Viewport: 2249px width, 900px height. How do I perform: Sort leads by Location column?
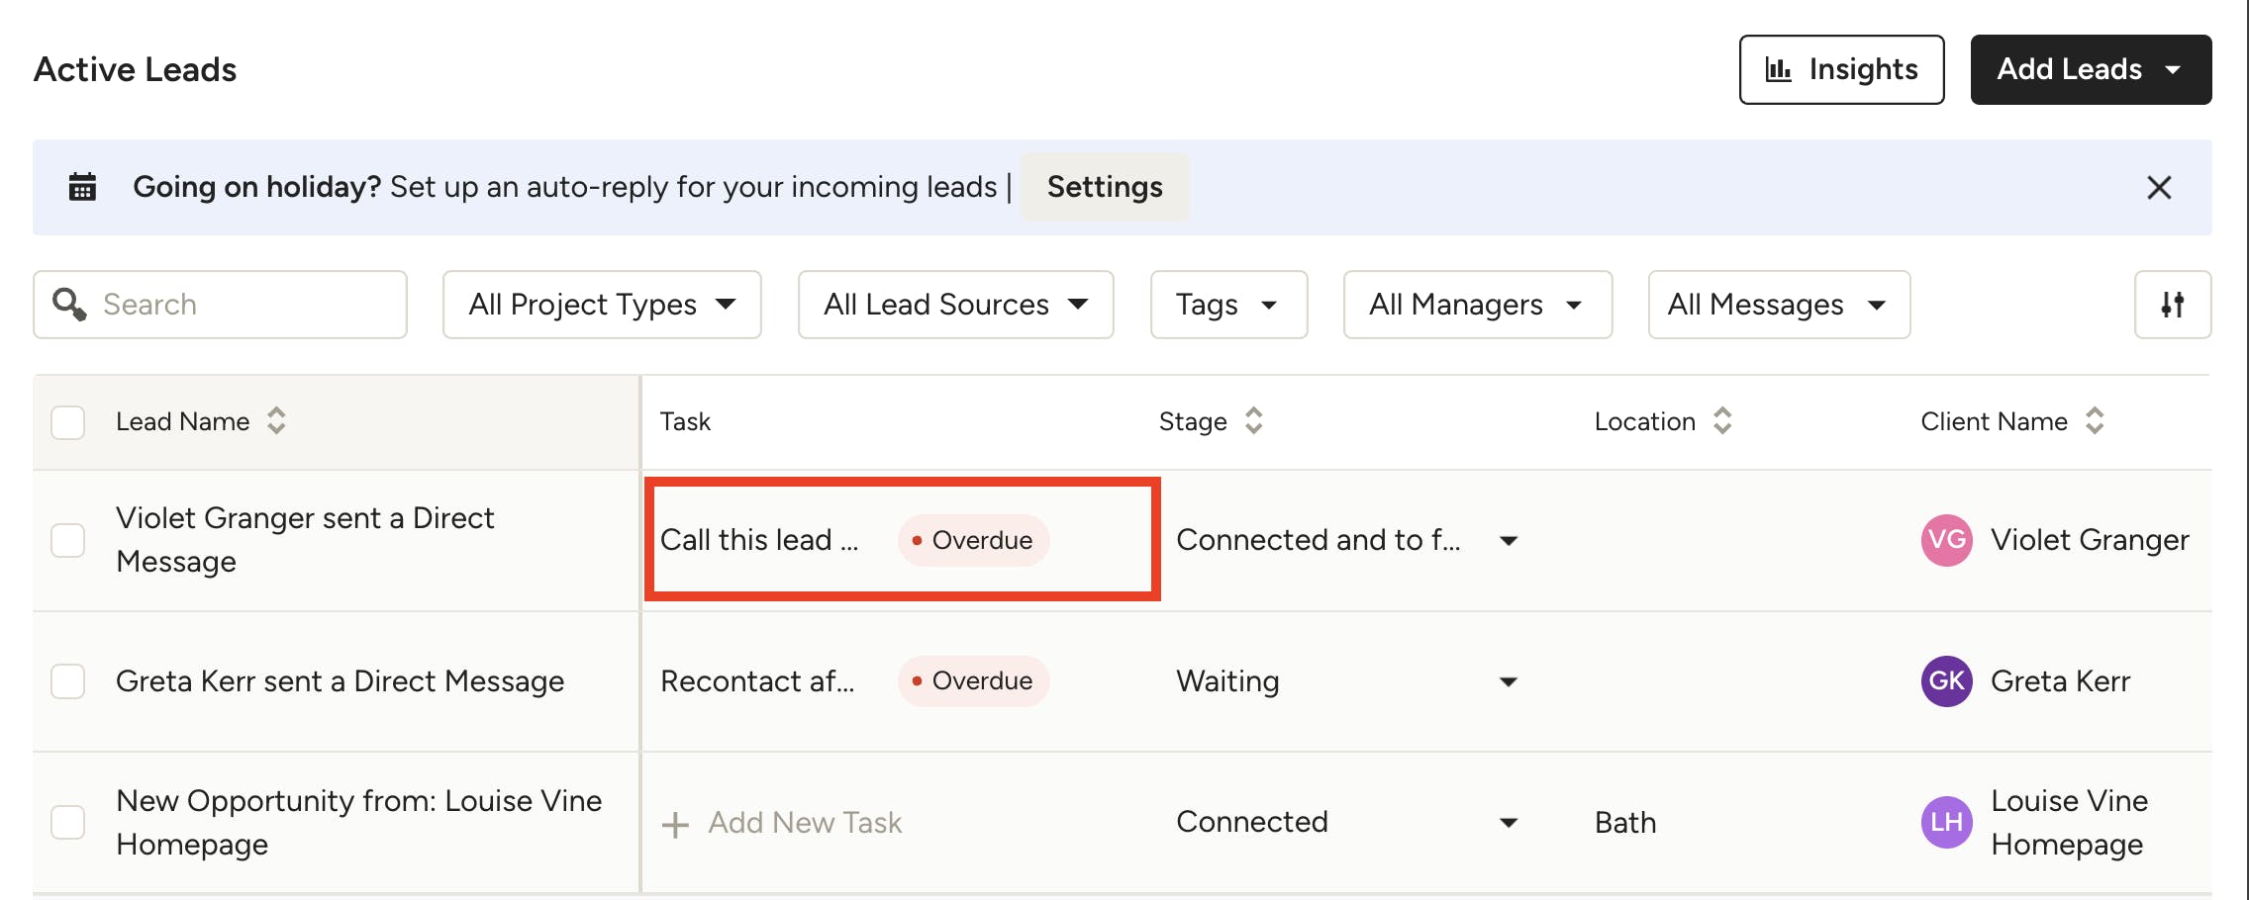(1722, 421)
